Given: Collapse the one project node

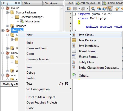Looking at the screenshot, I should click(x=3, y=75).
